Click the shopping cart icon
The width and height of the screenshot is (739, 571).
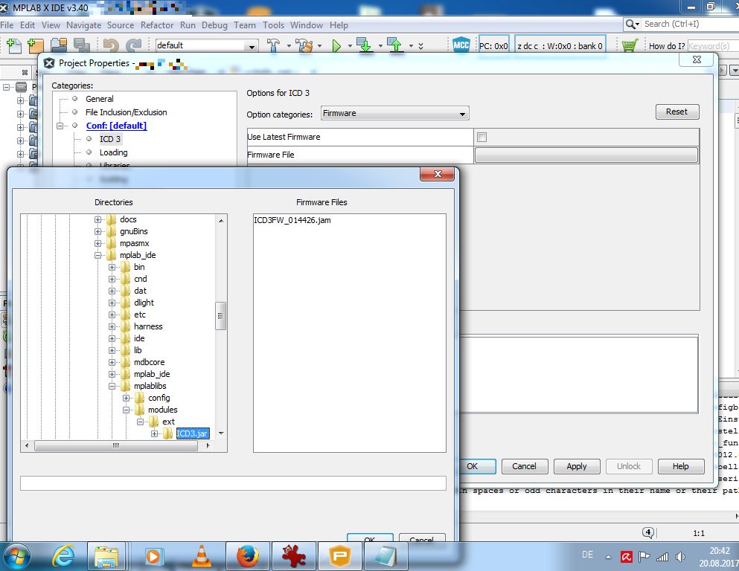click(630, 45)
